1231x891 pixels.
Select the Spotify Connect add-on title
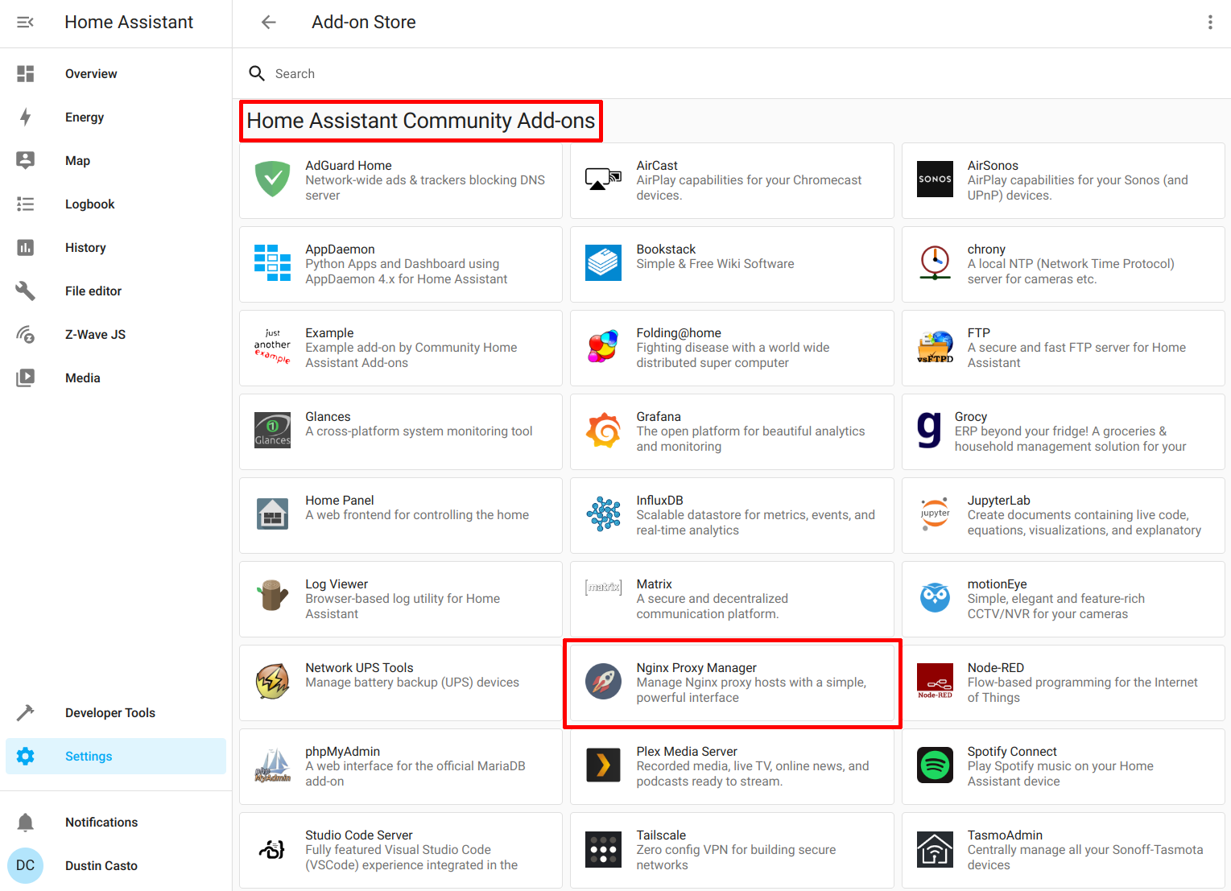(1012, 752)
